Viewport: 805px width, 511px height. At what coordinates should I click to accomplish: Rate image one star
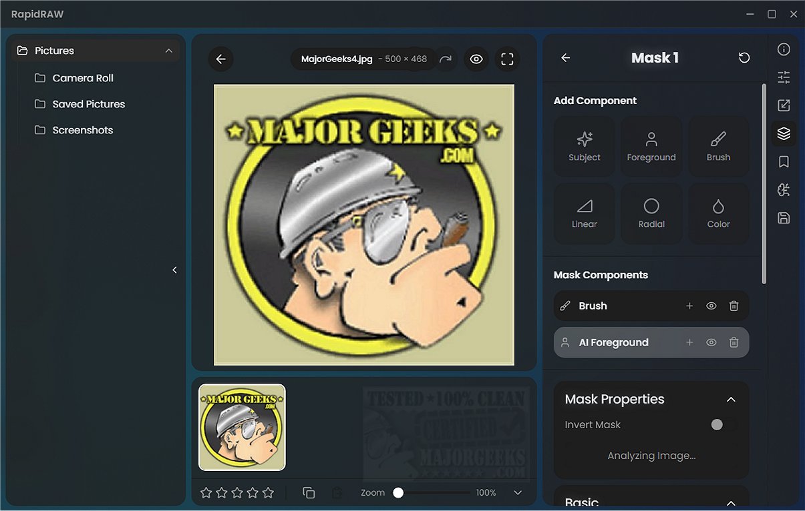(x=206, y=493)
